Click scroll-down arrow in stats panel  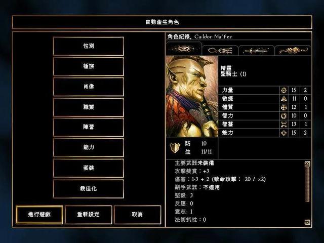coord(307,222)
